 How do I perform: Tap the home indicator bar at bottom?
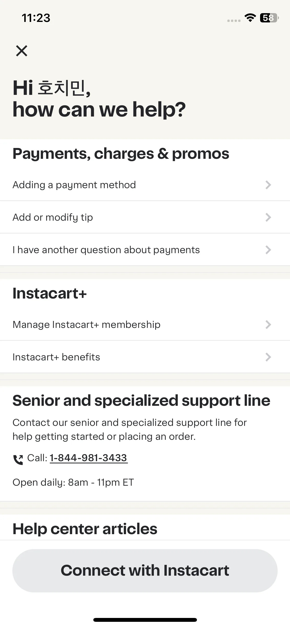click(x=145, y=620)
